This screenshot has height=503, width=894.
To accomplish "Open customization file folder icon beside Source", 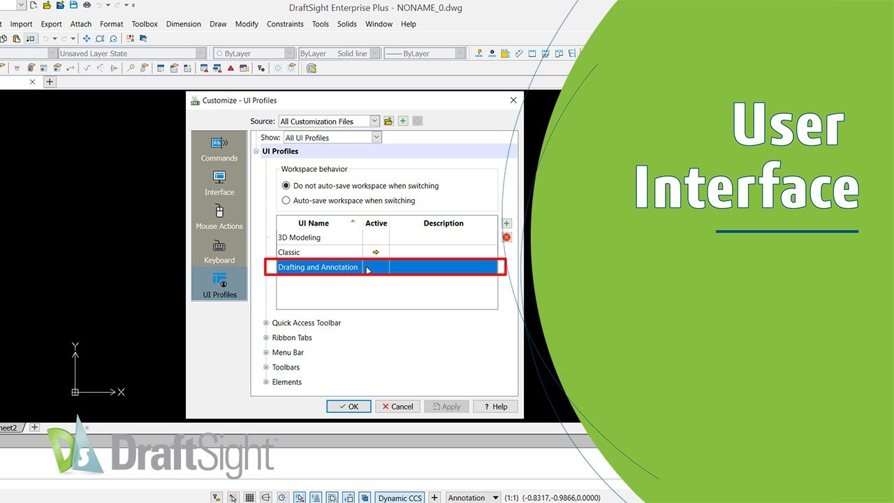I will point(389,121).
